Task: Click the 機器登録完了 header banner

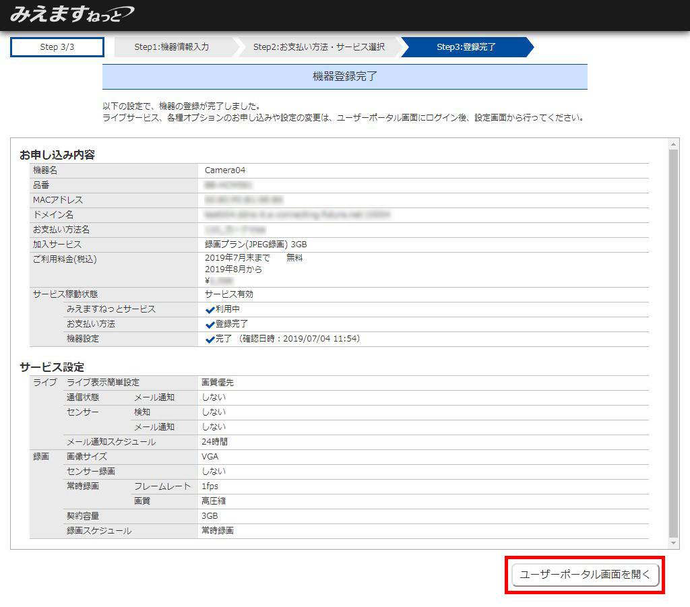Action: click(x=344, y=77)
